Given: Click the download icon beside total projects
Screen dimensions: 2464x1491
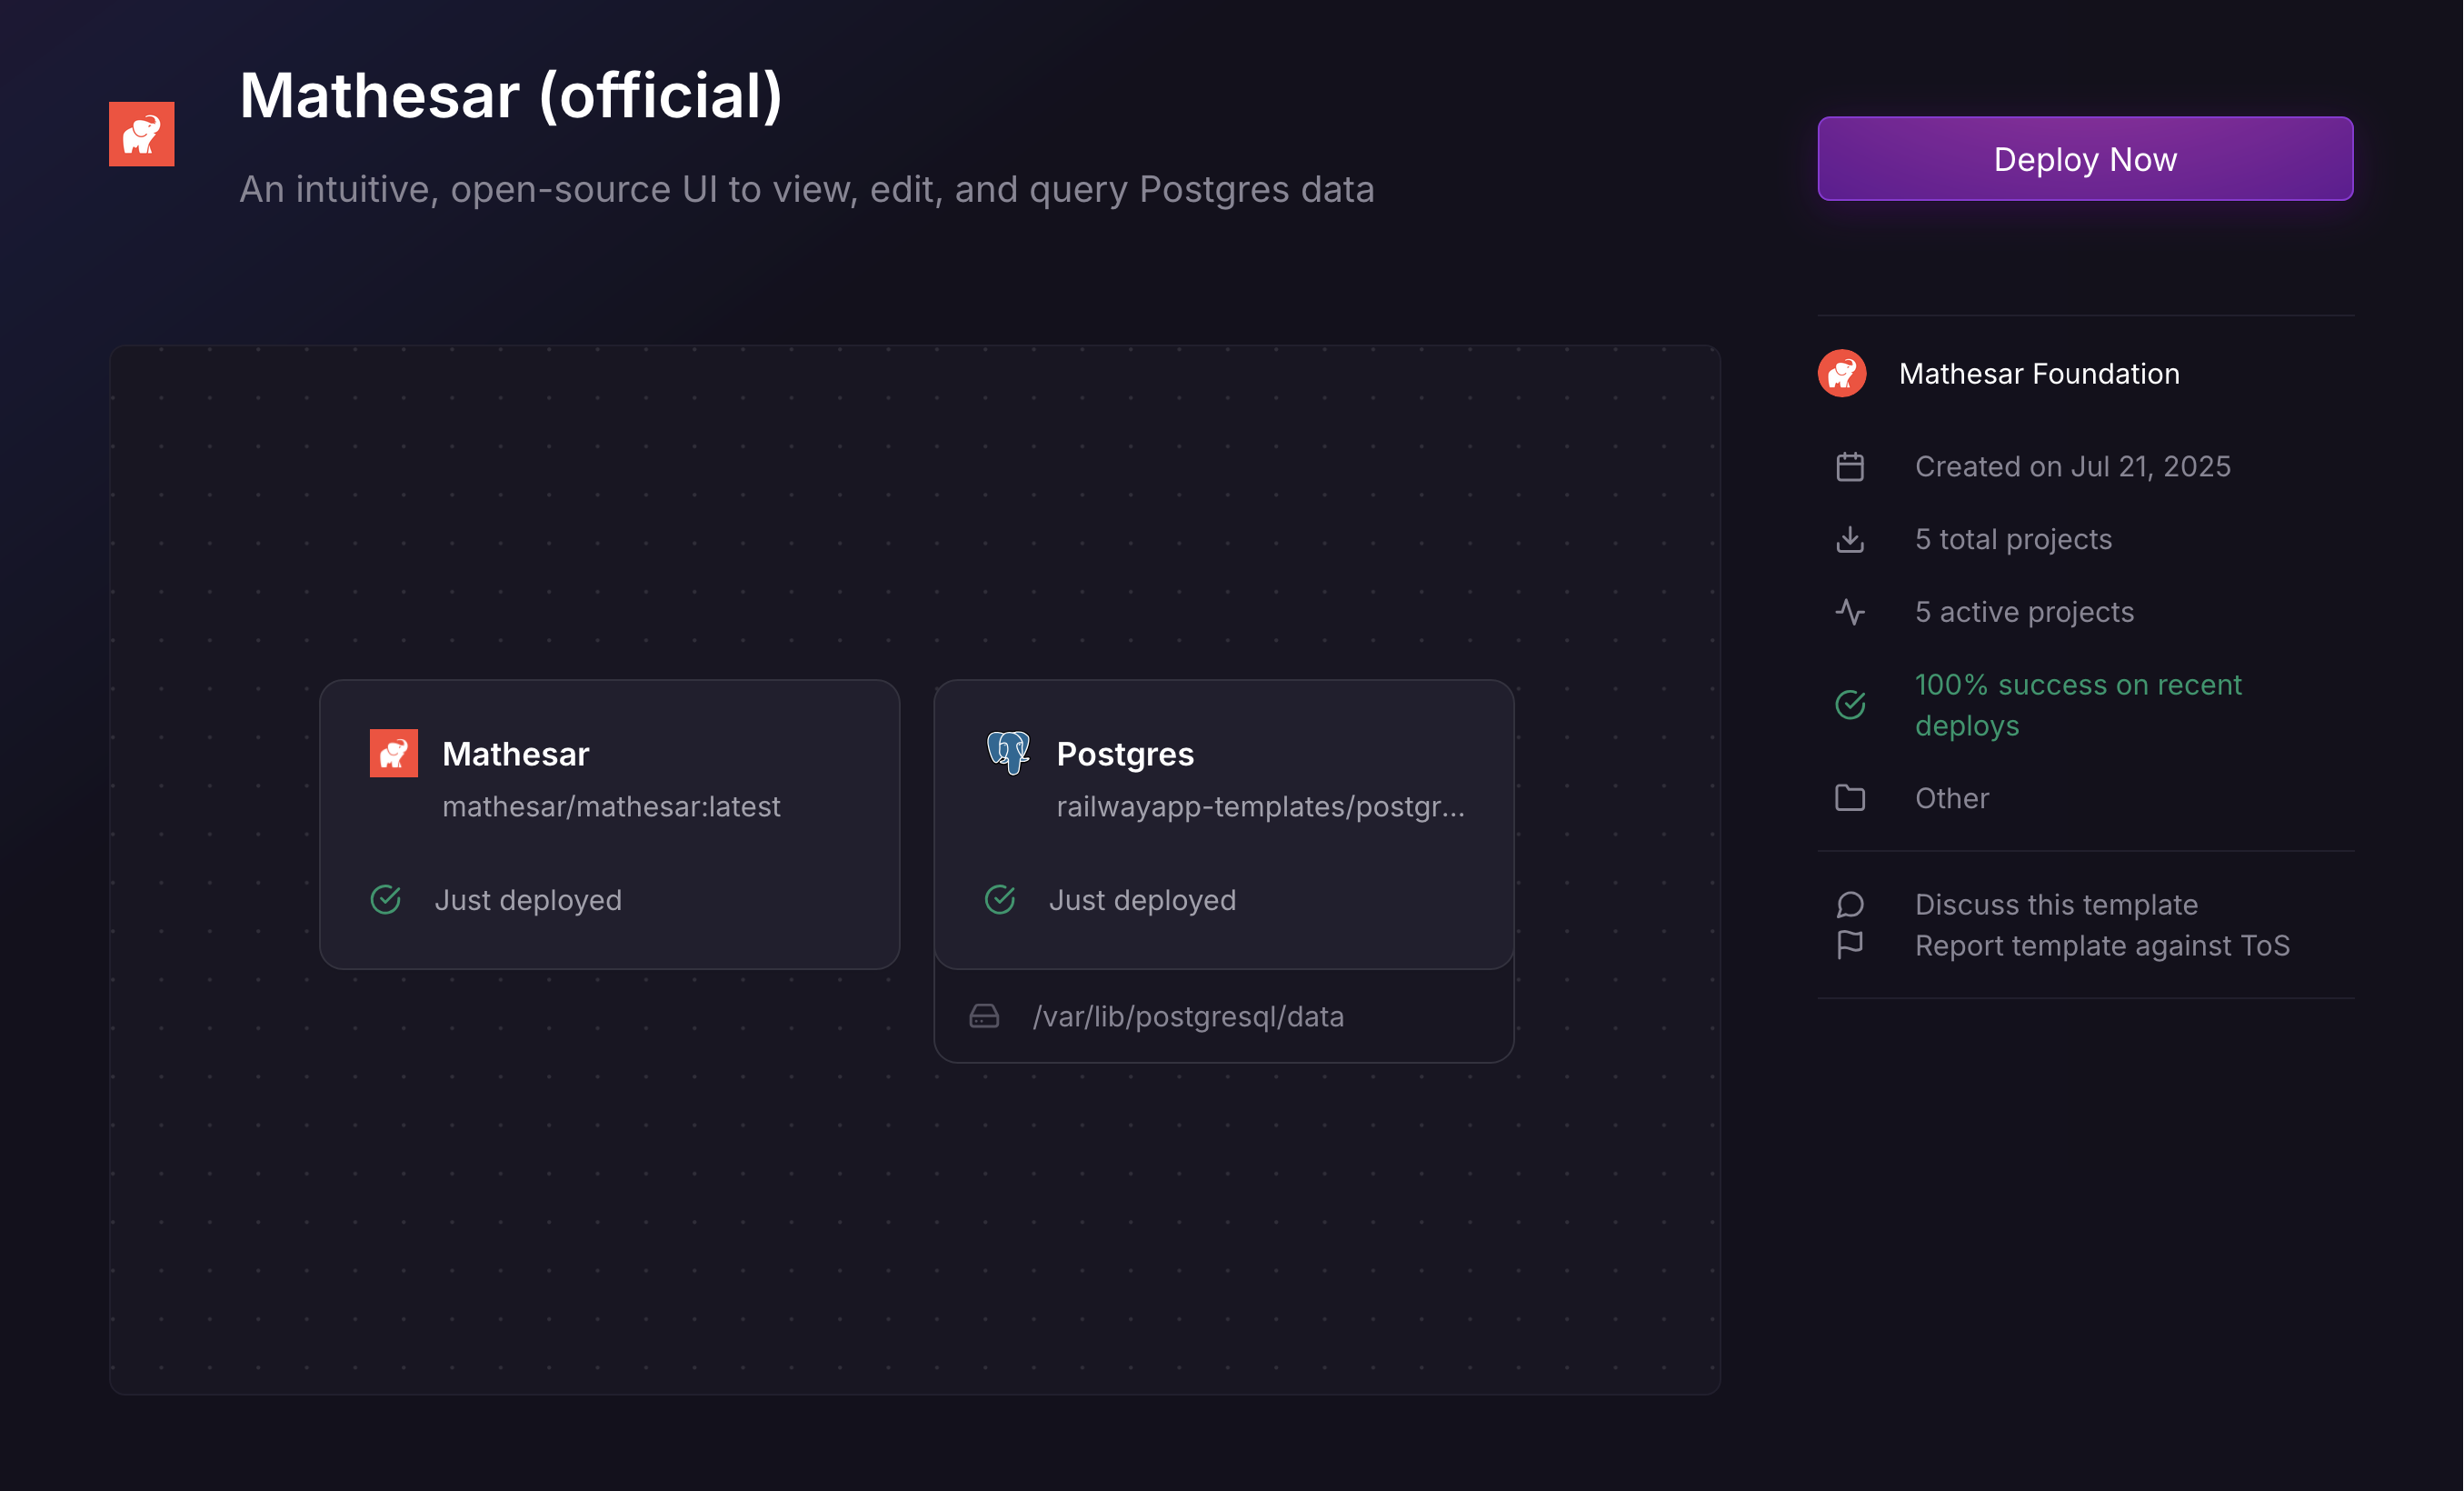Looking at the screenshot, I should tap(1850, 540).
